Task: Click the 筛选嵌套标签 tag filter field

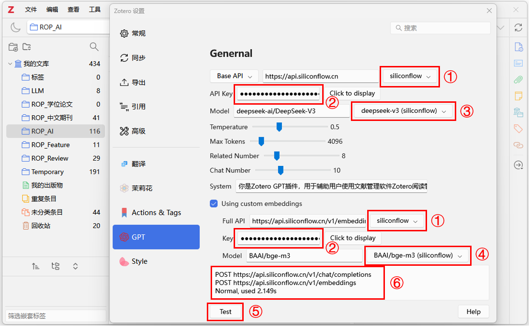Action: click(56, 316)
